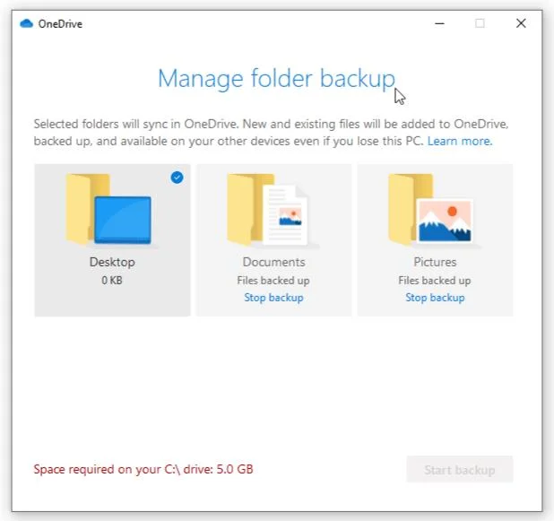Click the Documents label
554x521 pixels.
(x=273, y=262)
